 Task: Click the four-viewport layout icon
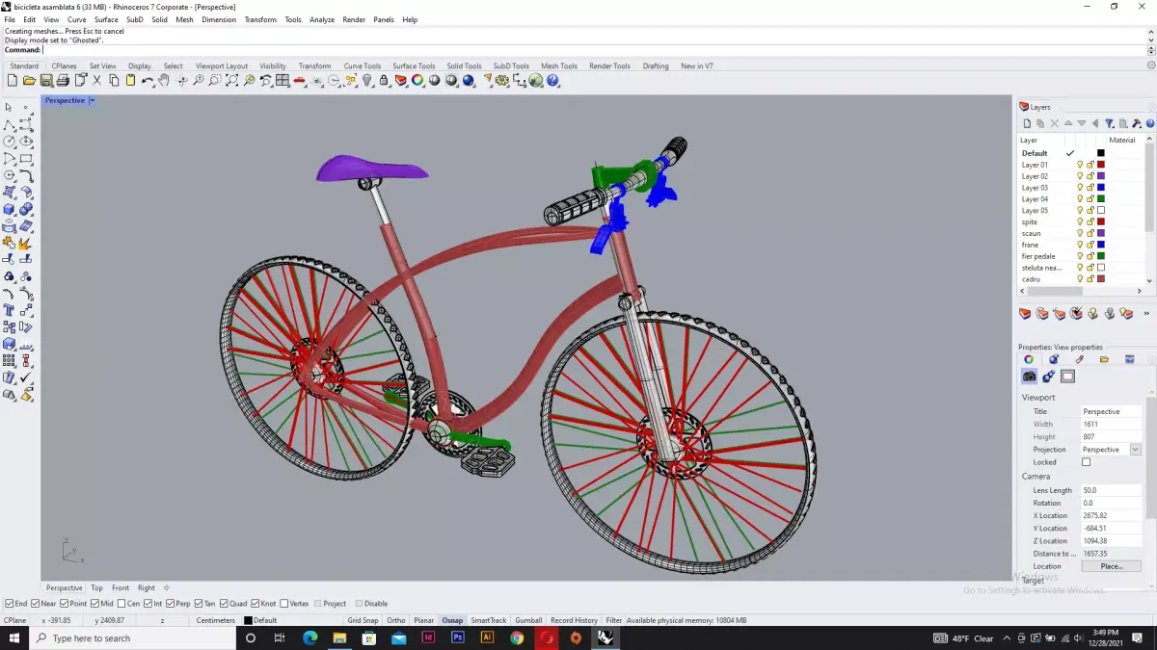coord(283,81)
